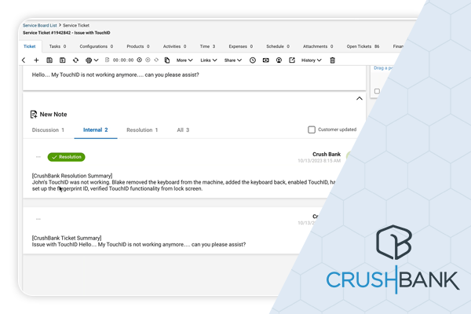Click the ticket title Issue with TouchID

click(92, 33)
